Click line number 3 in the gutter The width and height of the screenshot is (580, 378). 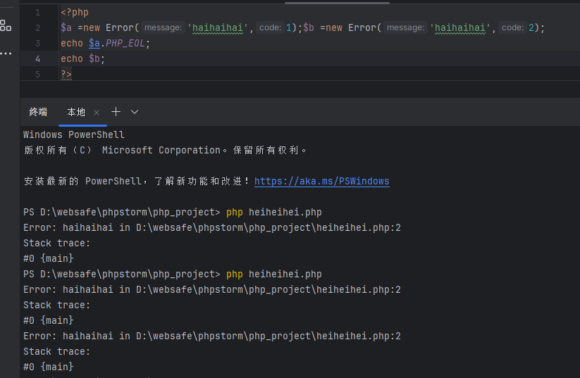(37, 44)
